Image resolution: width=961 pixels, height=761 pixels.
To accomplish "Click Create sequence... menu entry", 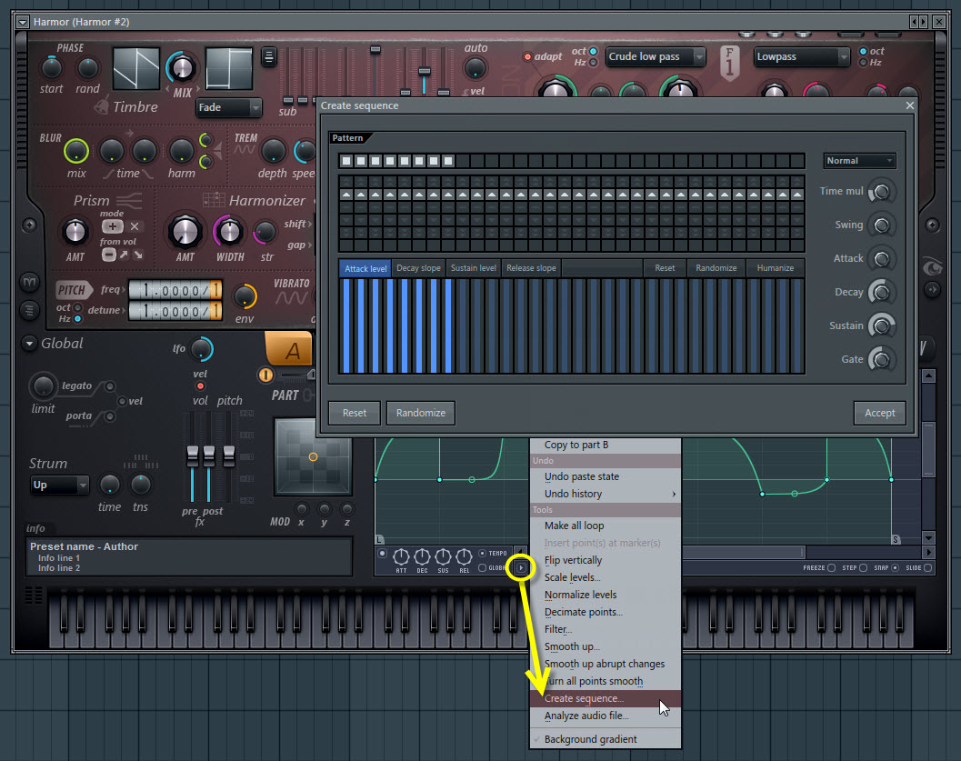I will 605,698.
